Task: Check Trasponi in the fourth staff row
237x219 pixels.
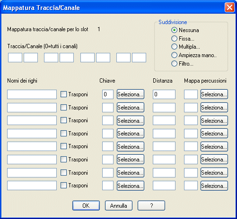Action: [x=63, y=134]
